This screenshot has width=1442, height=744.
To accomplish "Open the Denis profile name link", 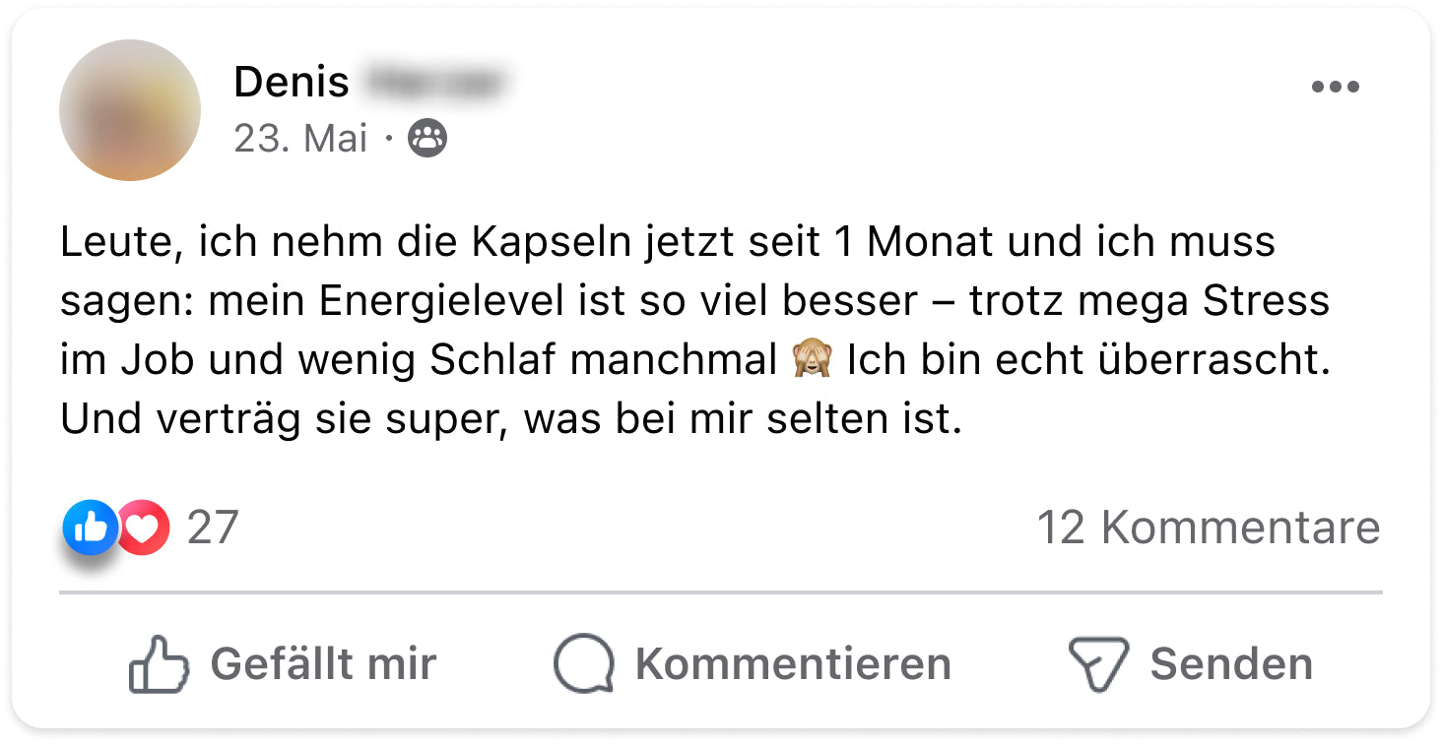I will (x=292, y=82).
